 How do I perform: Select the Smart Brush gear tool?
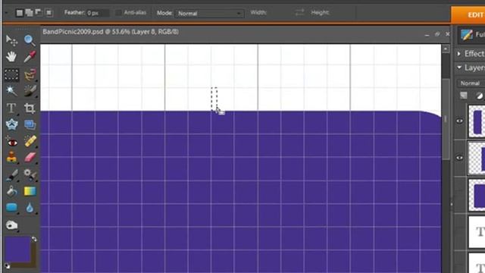coord(30,175)
